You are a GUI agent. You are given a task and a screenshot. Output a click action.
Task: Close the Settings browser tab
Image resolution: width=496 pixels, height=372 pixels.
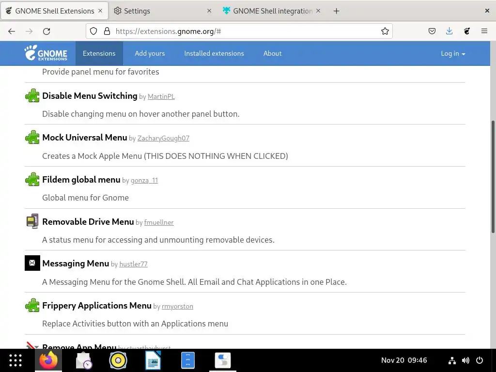click(209, 11)
